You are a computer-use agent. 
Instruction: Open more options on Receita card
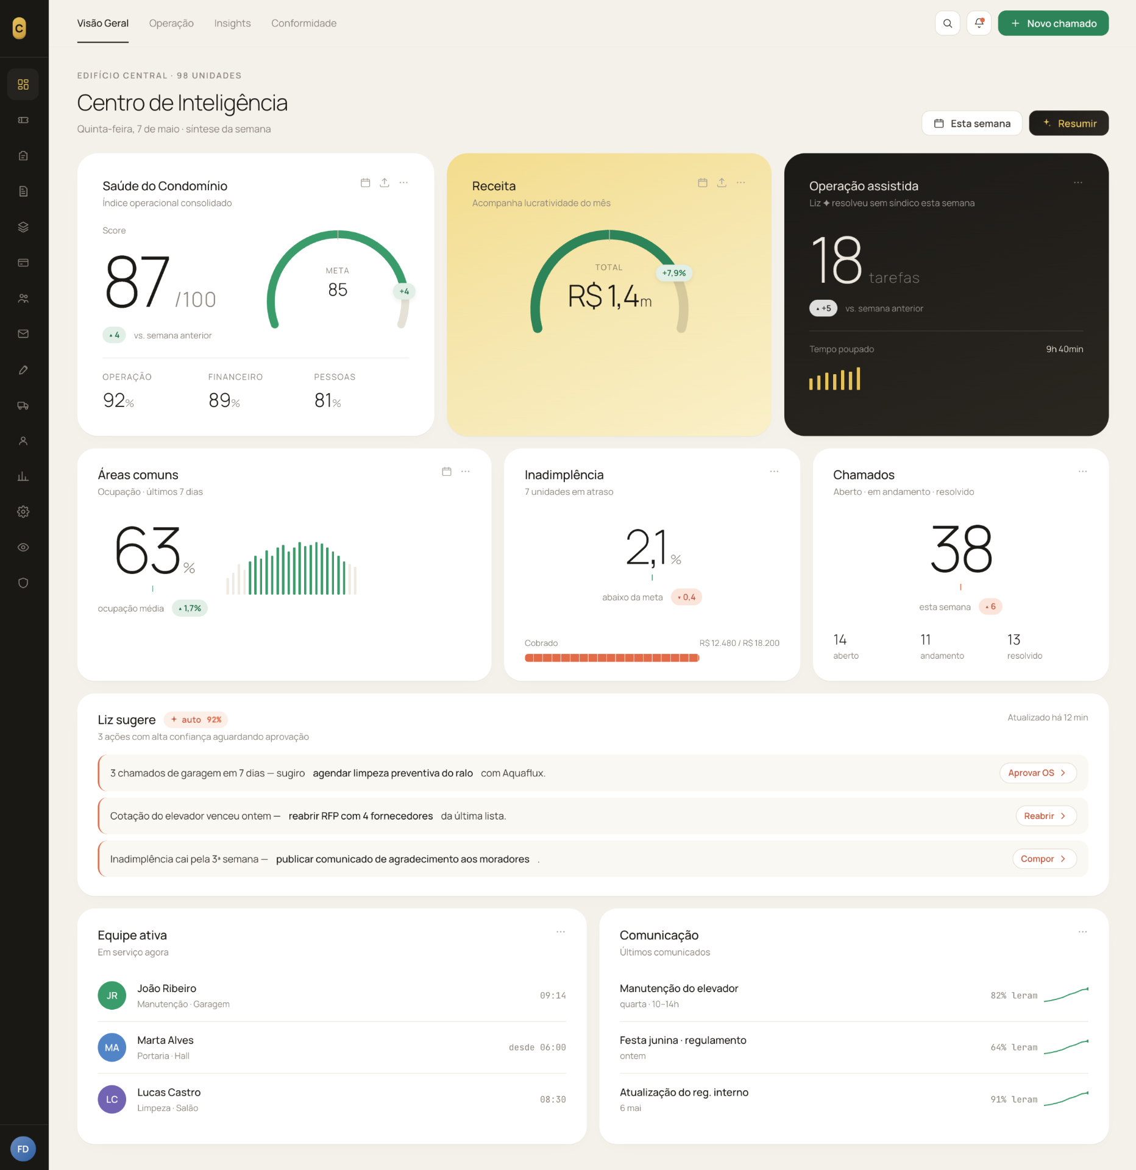740,183
